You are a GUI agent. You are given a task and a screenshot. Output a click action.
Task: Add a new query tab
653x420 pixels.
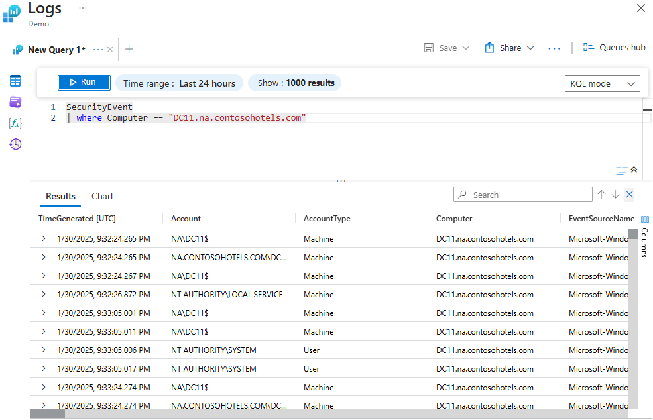129,49
